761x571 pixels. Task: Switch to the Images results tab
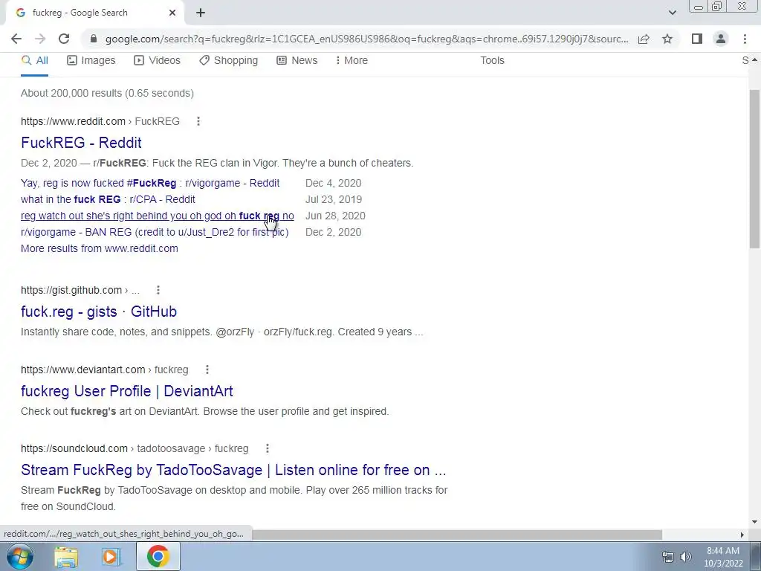[91, 61]
